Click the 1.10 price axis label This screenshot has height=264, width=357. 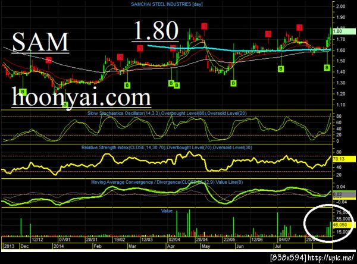[x=341, y=105]
